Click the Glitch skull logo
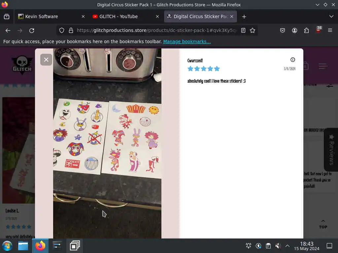Screen dimensions: 338x253 pyautogui.click(x=22, y=65)
